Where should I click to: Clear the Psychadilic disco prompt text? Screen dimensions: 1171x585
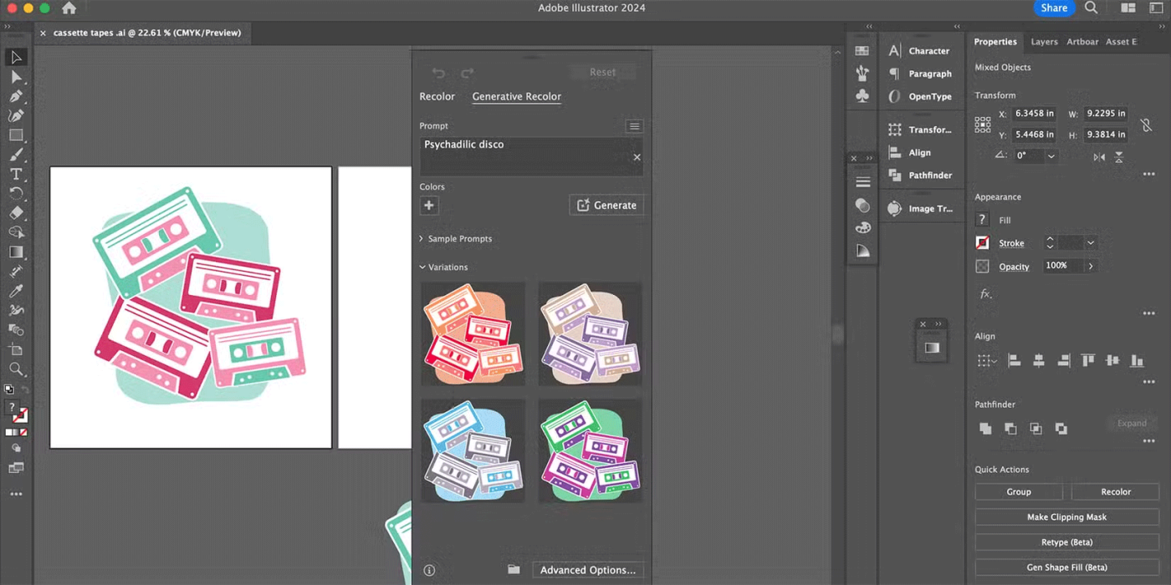[637, 157]
